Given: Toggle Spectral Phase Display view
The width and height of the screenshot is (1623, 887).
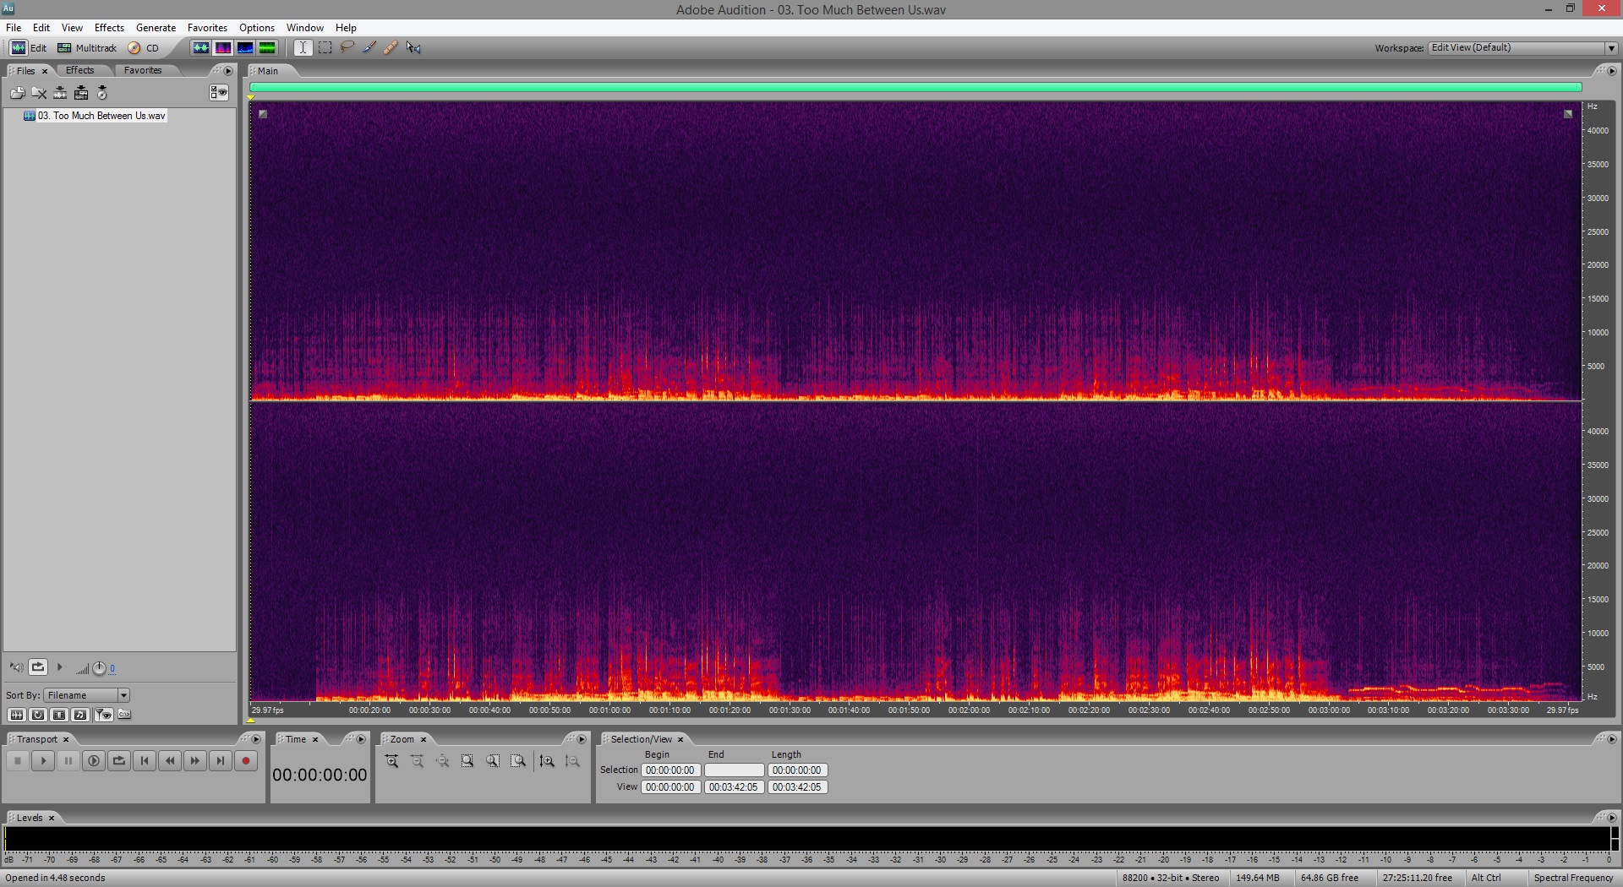Looking at the screenshot, I should pos(267,48).
